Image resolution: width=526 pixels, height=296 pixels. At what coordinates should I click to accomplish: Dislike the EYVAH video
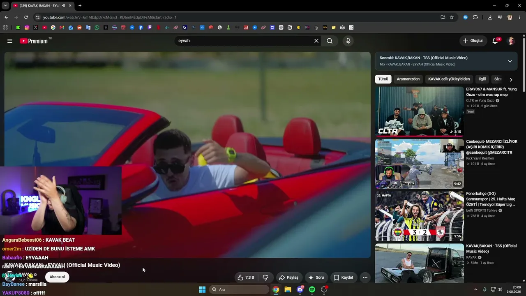tap(266, 277)
